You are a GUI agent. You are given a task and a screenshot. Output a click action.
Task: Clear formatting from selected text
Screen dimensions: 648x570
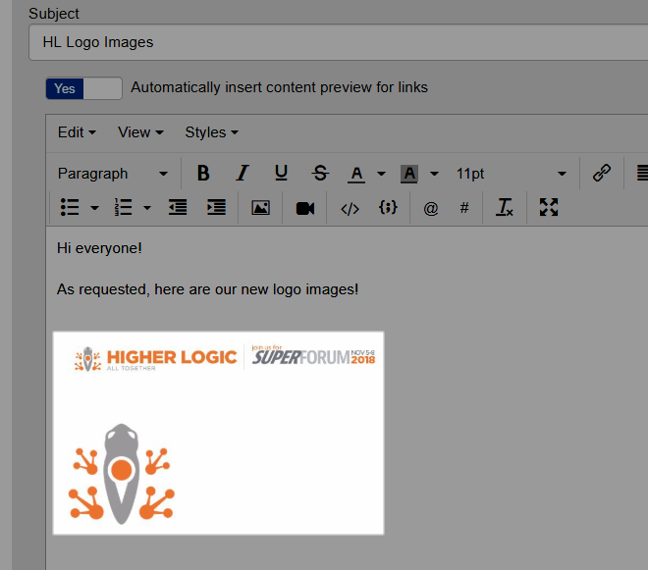[x=505, y=207]
